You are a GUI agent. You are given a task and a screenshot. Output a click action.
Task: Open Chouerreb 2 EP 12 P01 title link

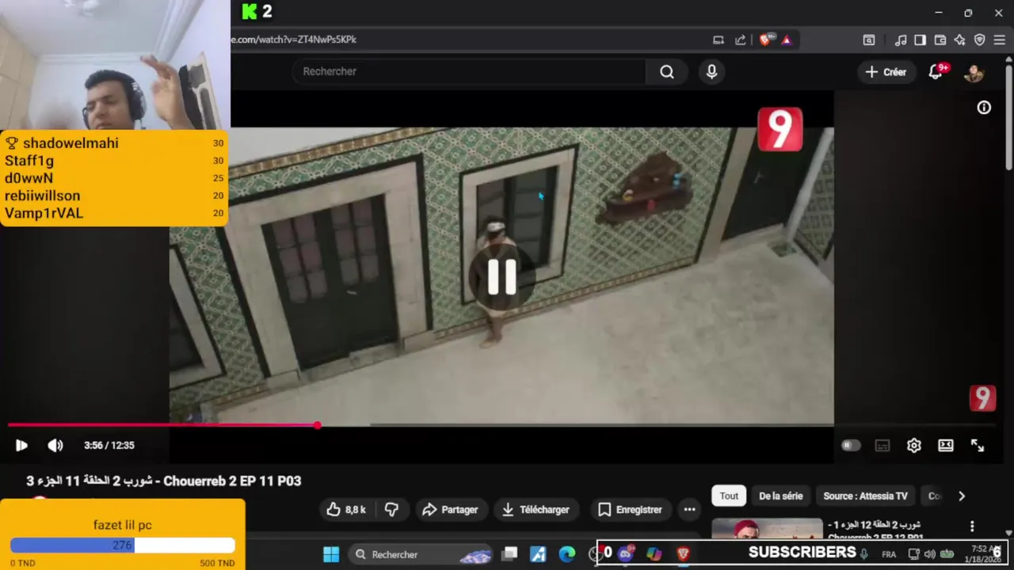click(875, 530)
